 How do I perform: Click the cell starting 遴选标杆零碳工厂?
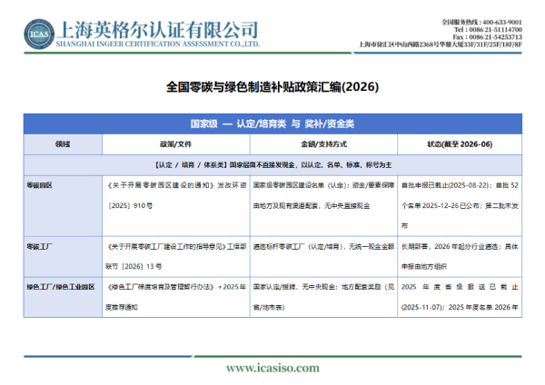coord(323,257)
